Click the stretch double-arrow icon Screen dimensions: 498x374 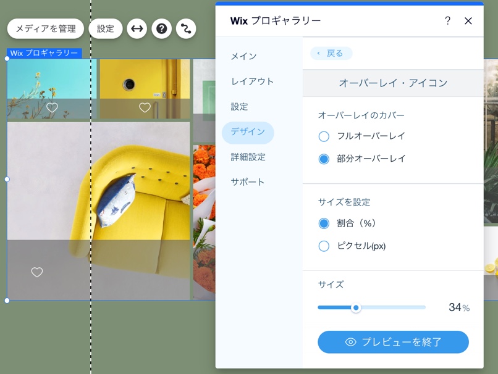[137, 29]
